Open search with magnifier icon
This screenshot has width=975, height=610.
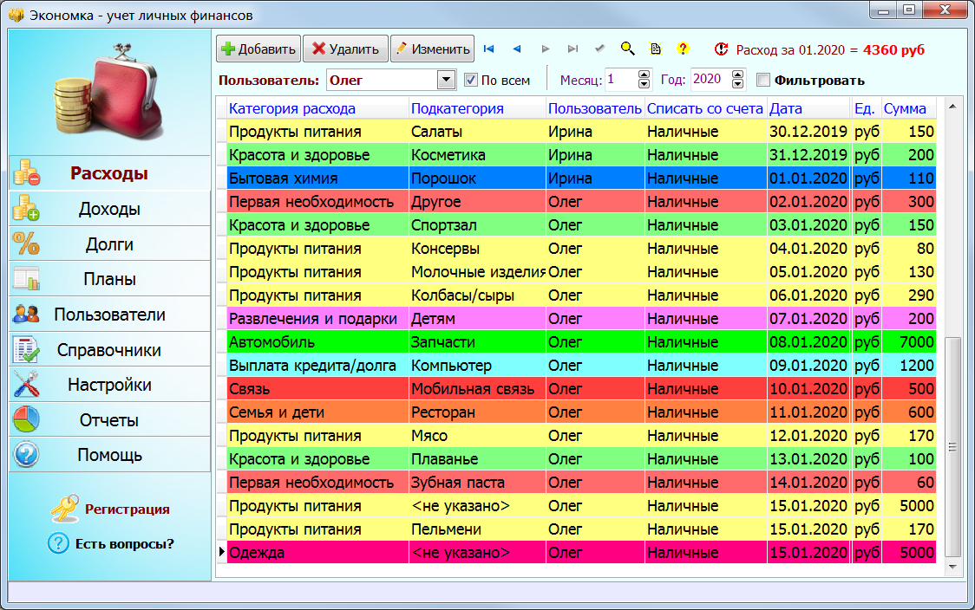coord(627,49)
